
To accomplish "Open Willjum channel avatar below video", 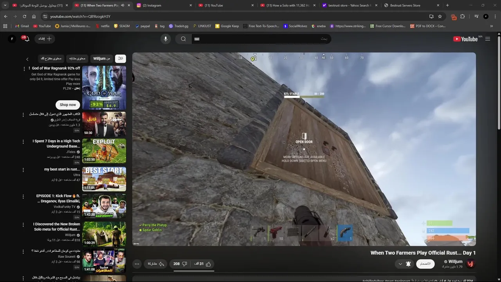I will click(470, 264).
